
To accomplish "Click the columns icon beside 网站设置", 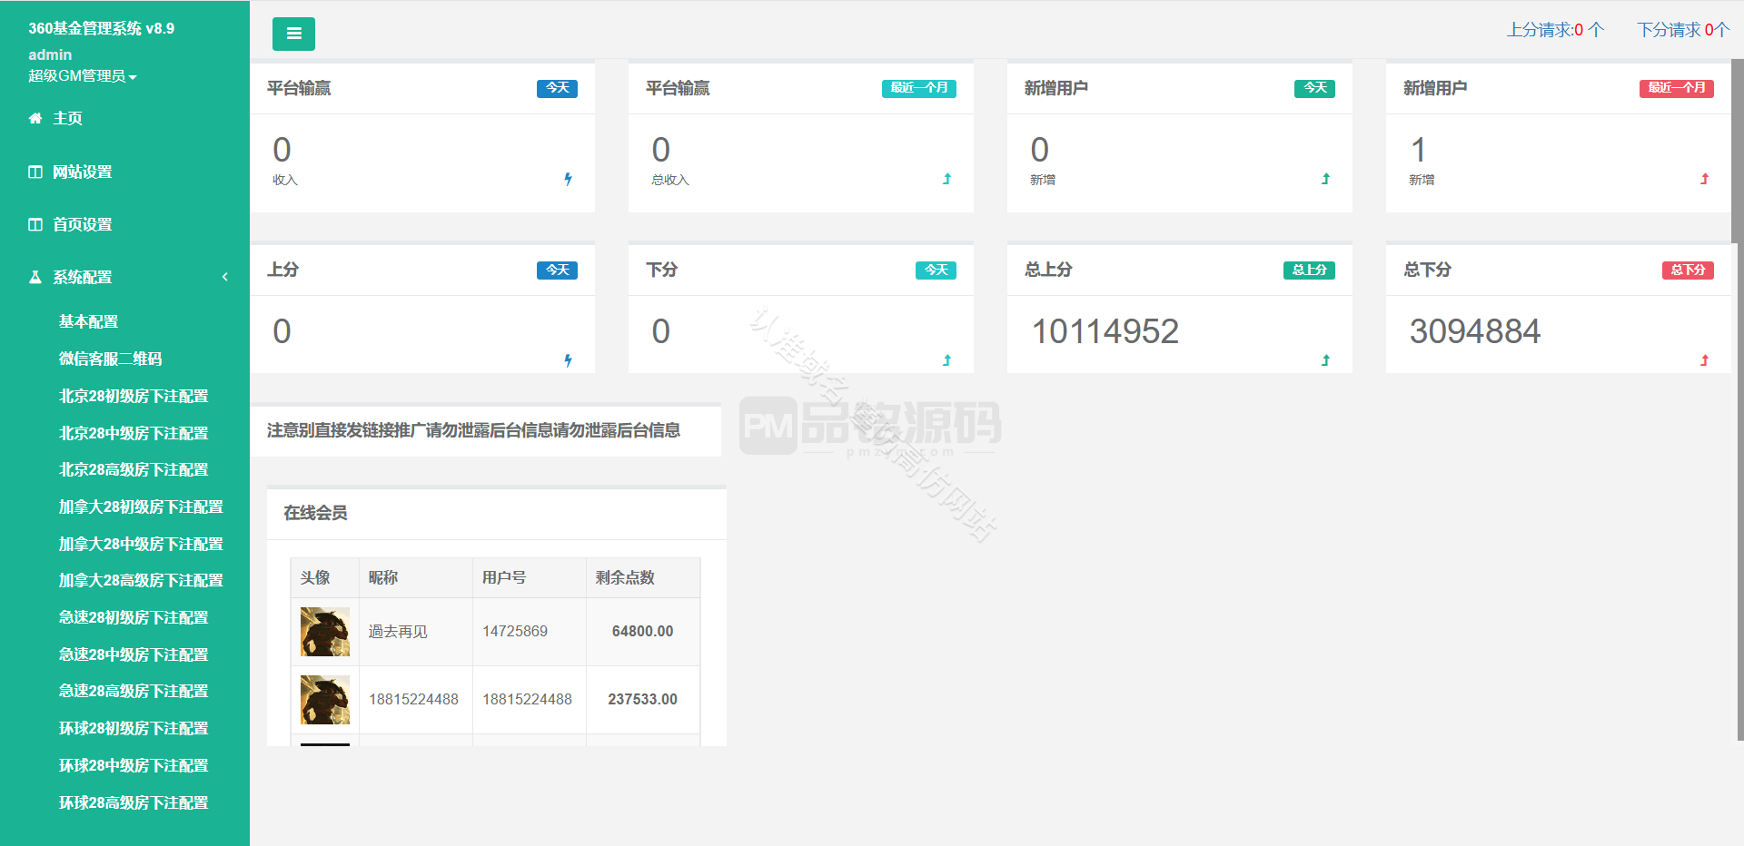I will [x=35, y=172].
